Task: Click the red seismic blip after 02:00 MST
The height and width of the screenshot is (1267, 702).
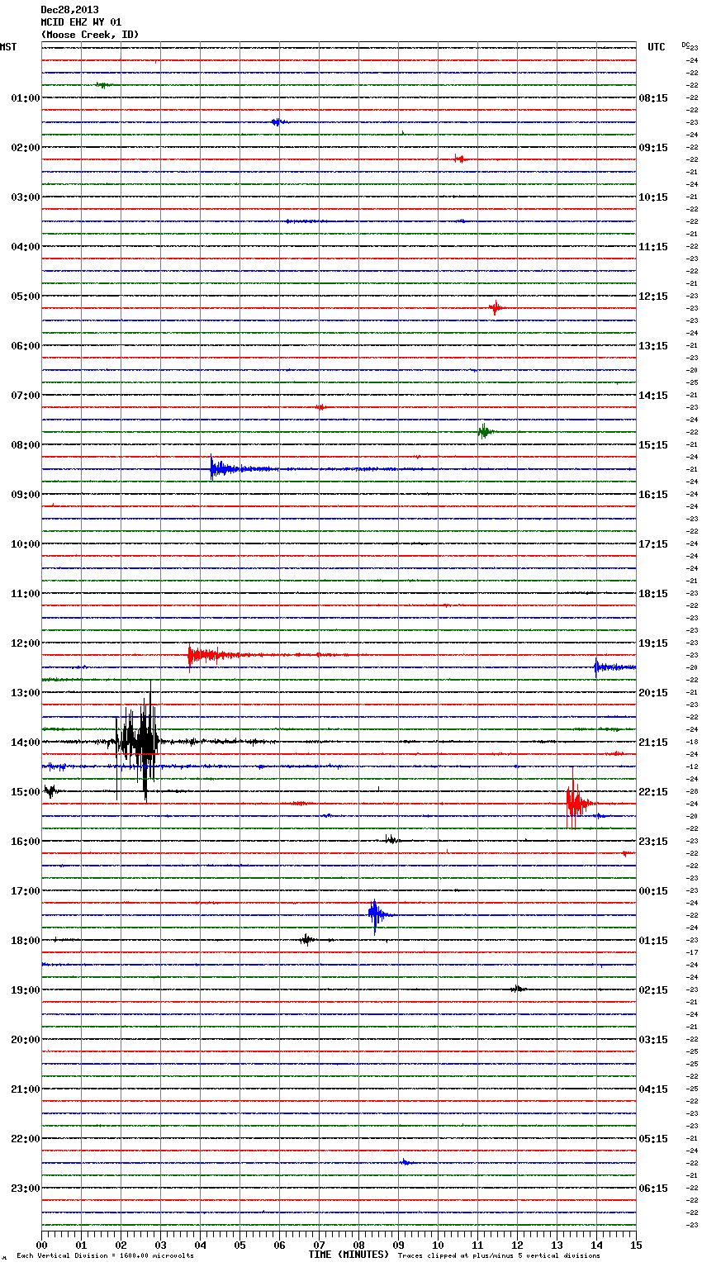Action: tap(461, 159)
